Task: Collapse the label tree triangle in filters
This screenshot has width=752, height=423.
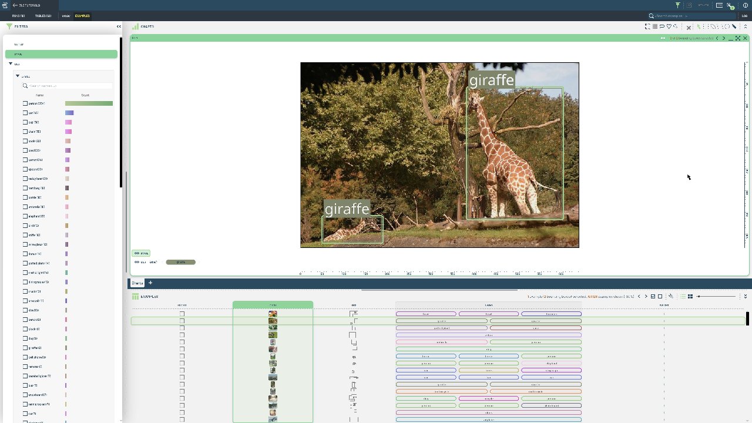Action: click(18, 76)
